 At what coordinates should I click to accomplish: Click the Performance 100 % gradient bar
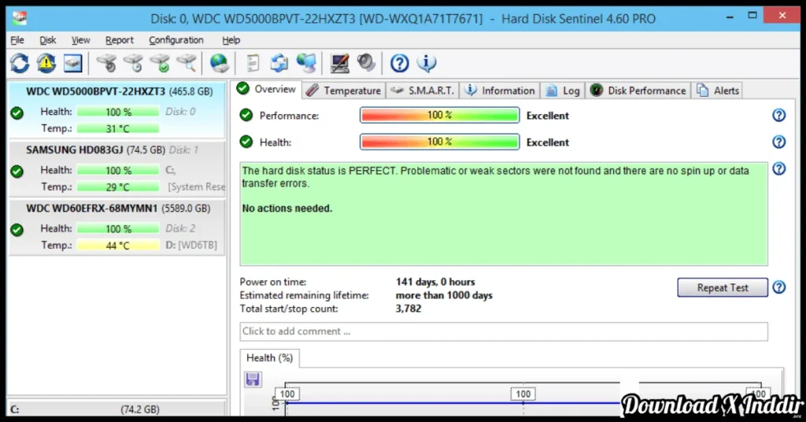[439, 115]
